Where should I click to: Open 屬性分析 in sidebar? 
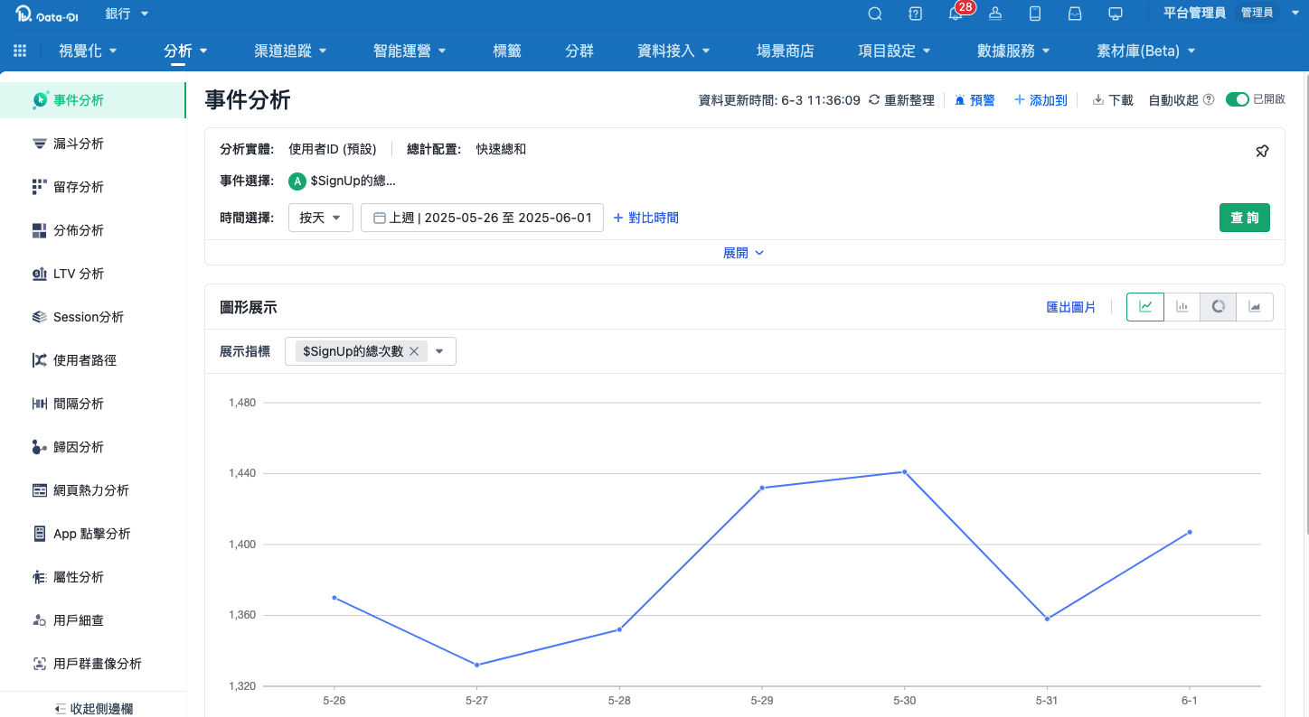click(93, 577)
